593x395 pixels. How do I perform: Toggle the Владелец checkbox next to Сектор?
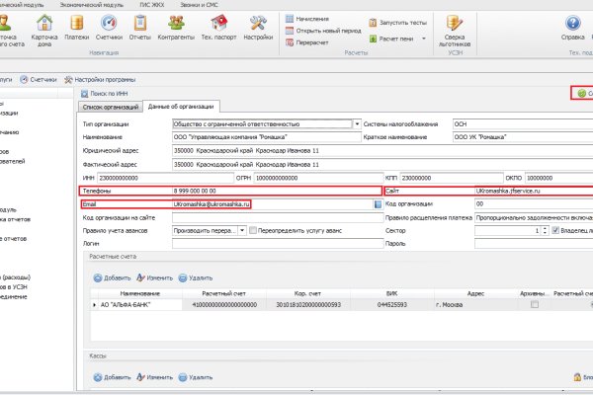point(554,230)
